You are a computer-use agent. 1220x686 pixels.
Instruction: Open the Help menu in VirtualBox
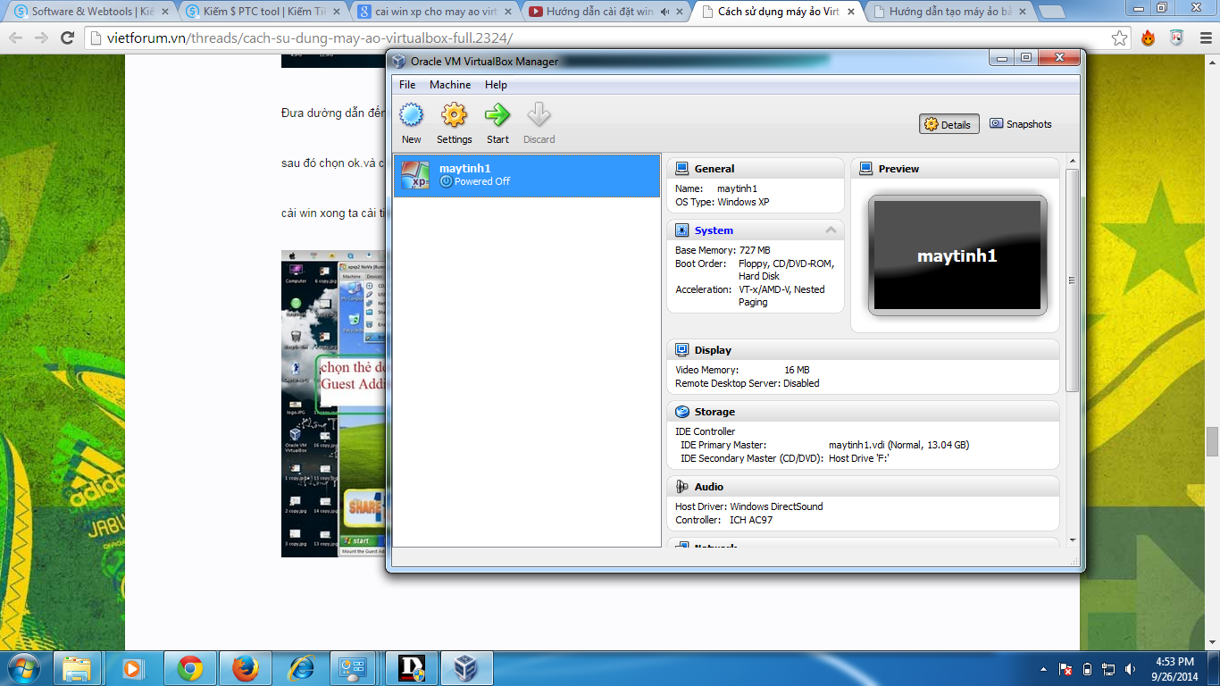pos(496,85)
